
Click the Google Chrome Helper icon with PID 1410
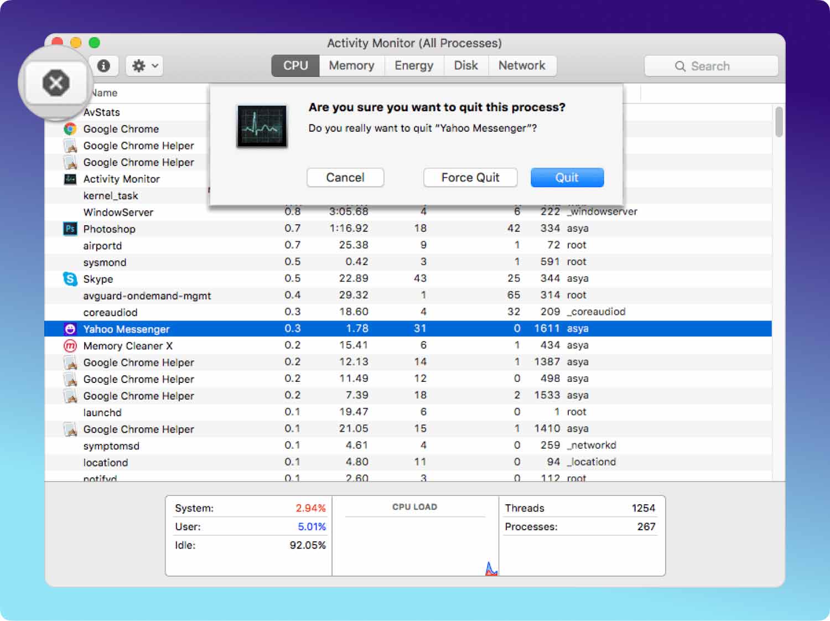click(x=70, y=429)
